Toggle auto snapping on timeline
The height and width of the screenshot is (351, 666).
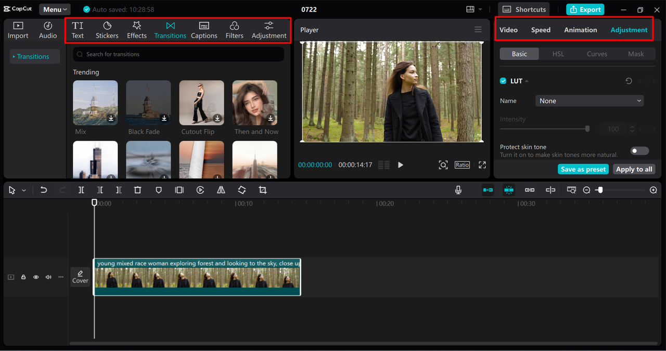509,190
